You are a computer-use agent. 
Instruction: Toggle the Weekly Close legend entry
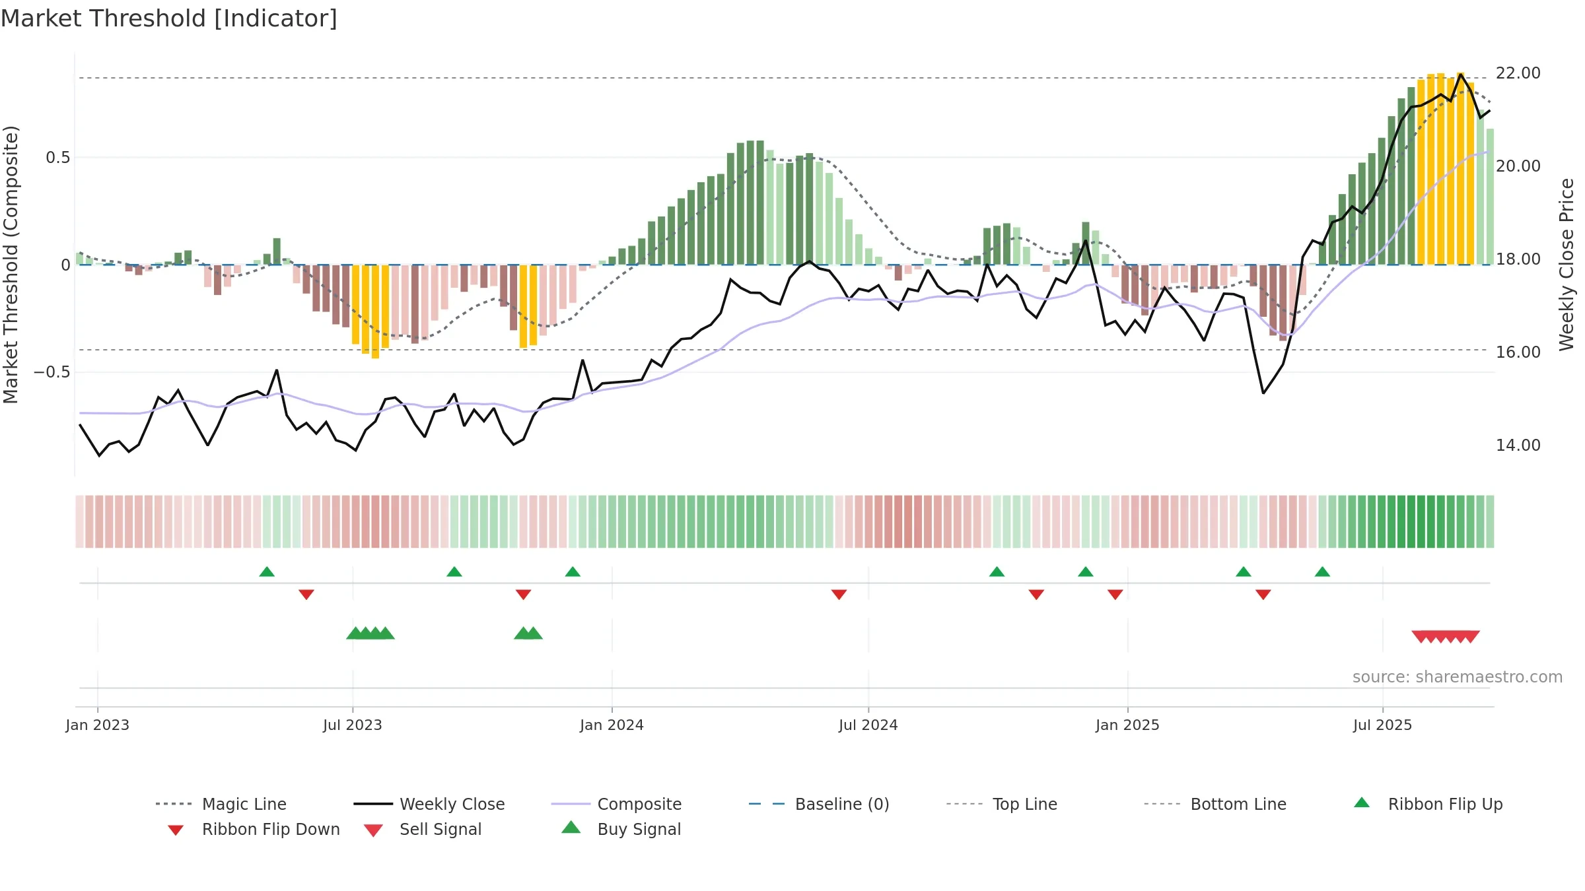(429, 804)
